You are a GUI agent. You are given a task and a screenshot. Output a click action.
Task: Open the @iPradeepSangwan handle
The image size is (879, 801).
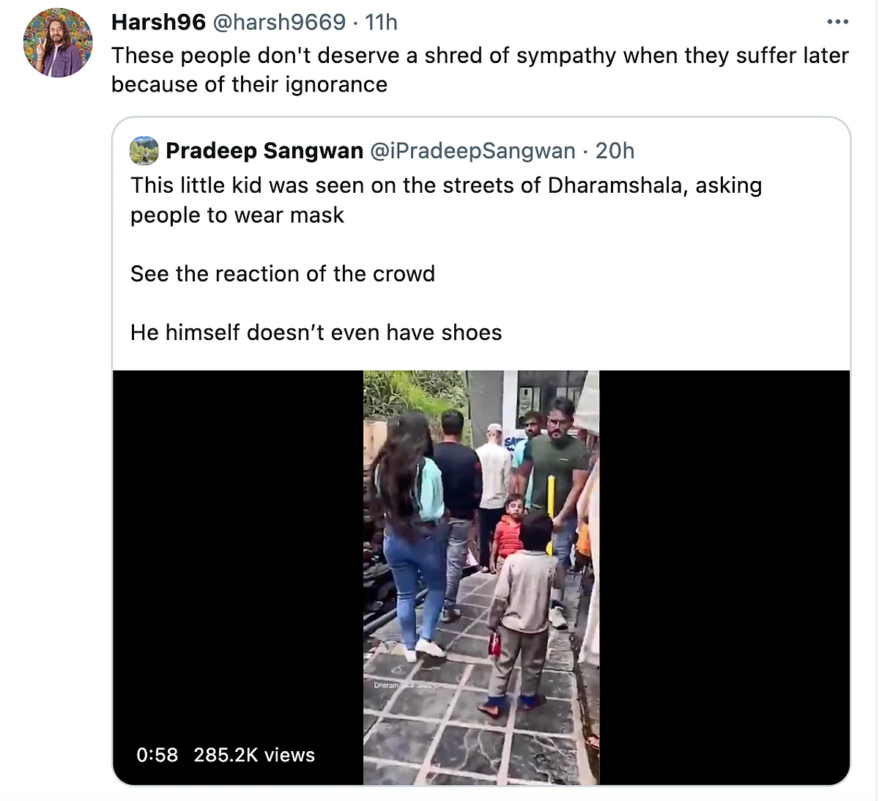[x=472, y=150]
